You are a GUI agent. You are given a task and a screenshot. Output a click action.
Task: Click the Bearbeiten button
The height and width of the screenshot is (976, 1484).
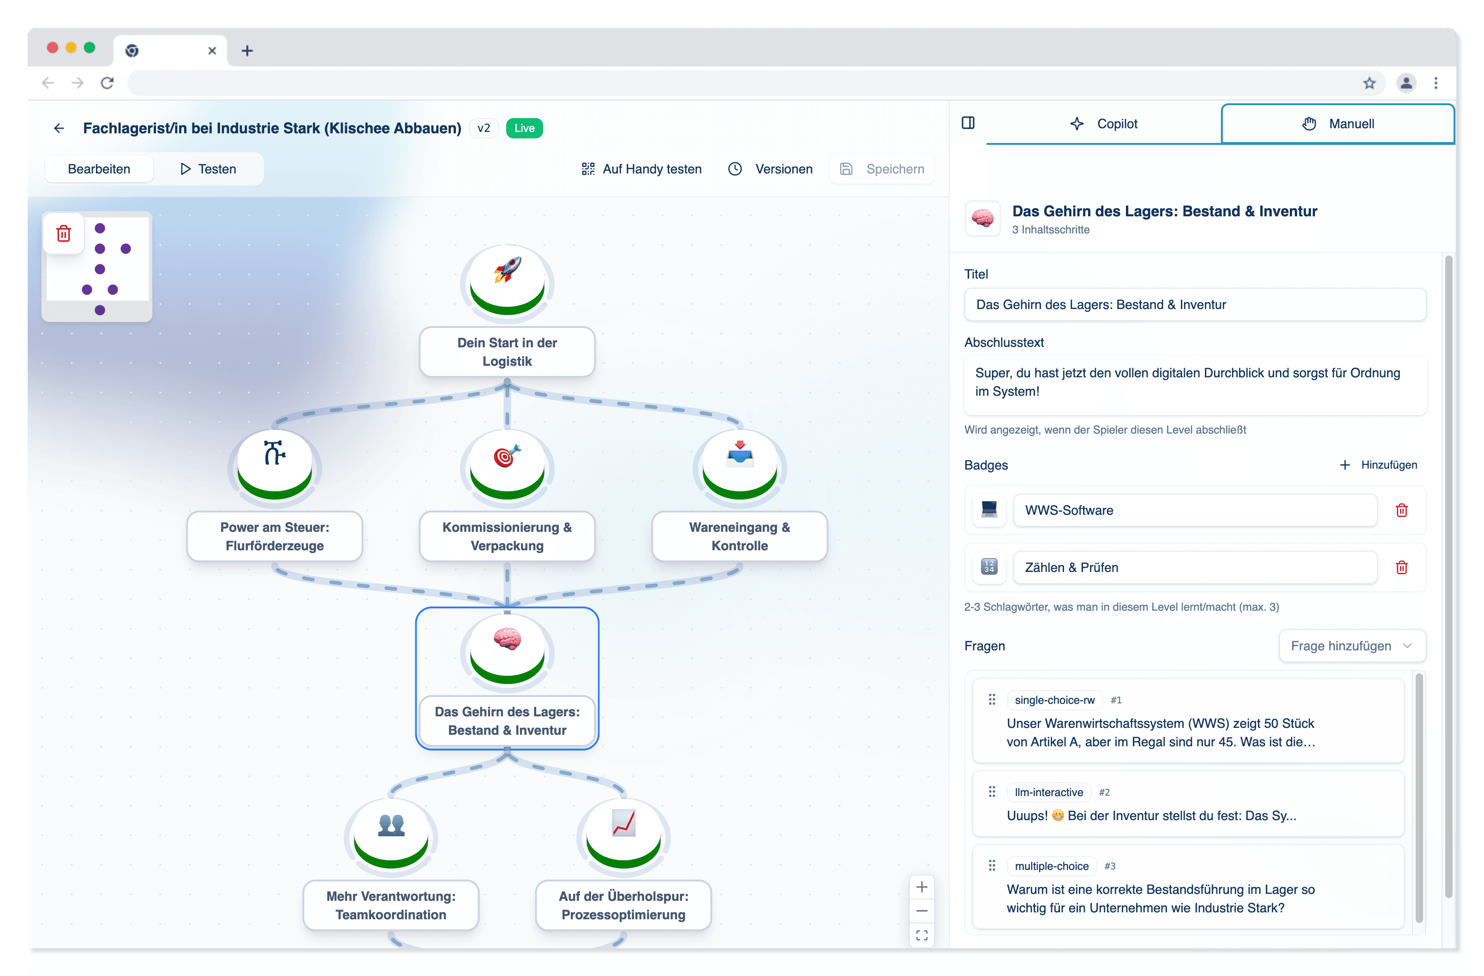click(98, 169)
